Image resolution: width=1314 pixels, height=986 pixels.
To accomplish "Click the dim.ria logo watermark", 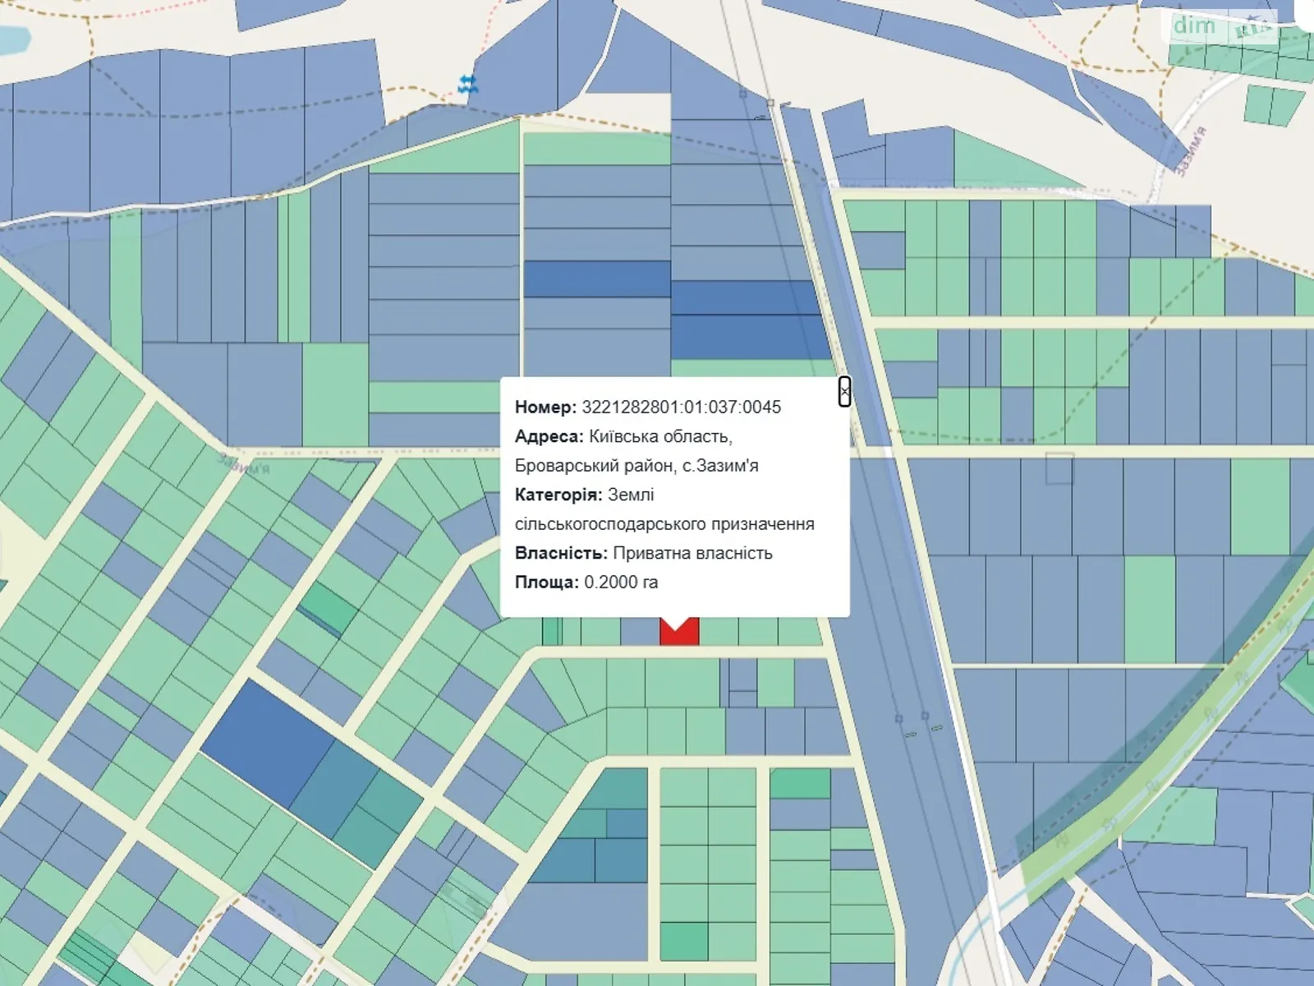I will 1222,26.
